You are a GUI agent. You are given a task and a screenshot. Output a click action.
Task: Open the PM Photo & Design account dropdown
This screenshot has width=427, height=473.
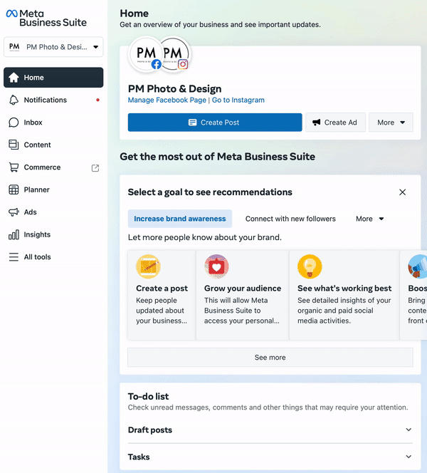pyautogui.click(x=53, y=47)
